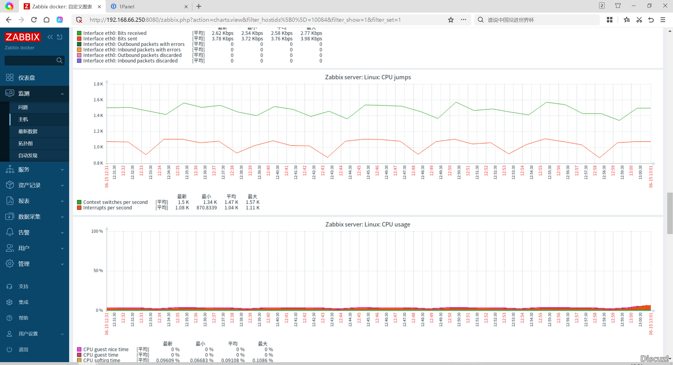This screenshot has height=365, width=673.
Task: Expand the 资产记录 menu section chevron
Action: pyautogui.click(x=62, y=186)
